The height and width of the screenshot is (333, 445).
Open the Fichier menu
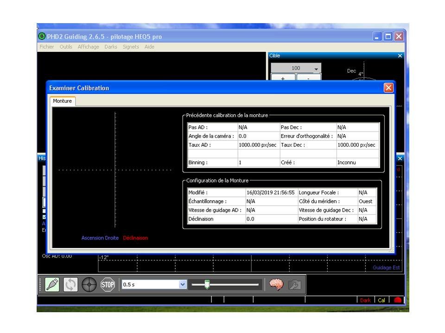tap(46, 47)
